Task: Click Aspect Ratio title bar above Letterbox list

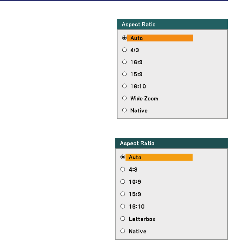Action: tap(171, 143)
